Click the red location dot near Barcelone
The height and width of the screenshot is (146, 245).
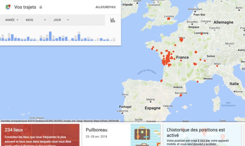(181, 95)
